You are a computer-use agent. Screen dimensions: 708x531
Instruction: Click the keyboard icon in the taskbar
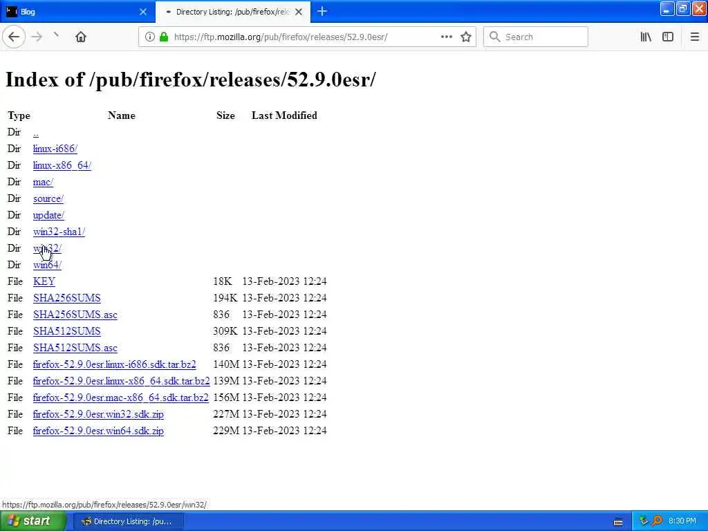pos(618,522)
